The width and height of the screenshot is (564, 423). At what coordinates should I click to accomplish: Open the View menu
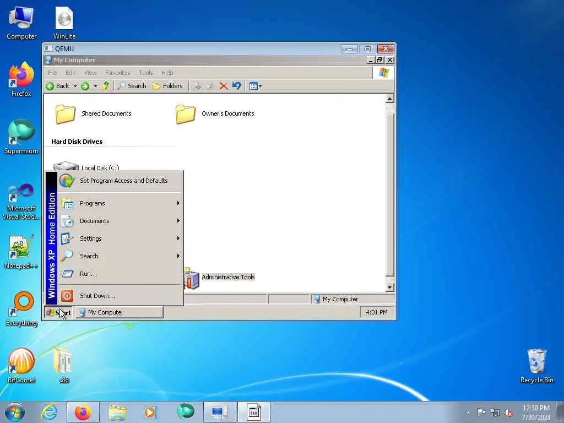click(90, 73)
